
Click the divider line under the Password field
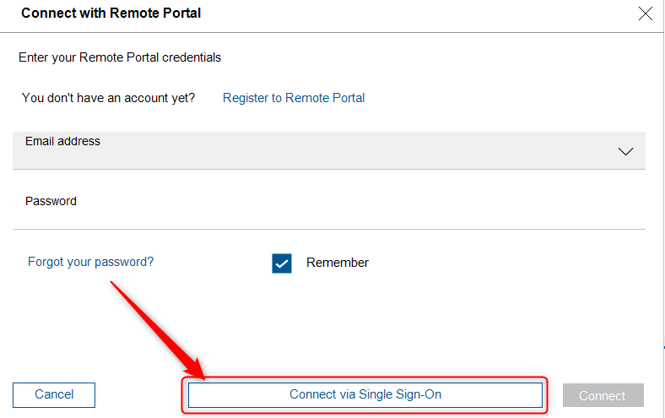(329, 229)
